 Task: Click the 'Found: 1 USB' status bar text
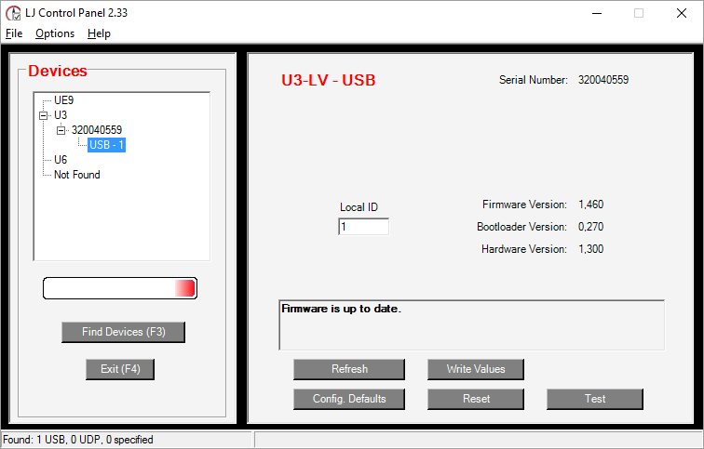point(78,440)
